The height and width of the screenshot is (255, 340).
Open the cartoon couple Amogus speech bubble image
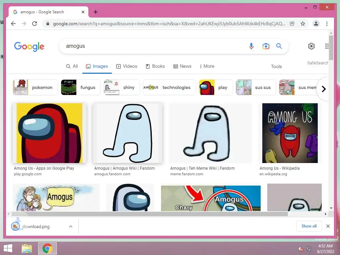coord(56,197)
